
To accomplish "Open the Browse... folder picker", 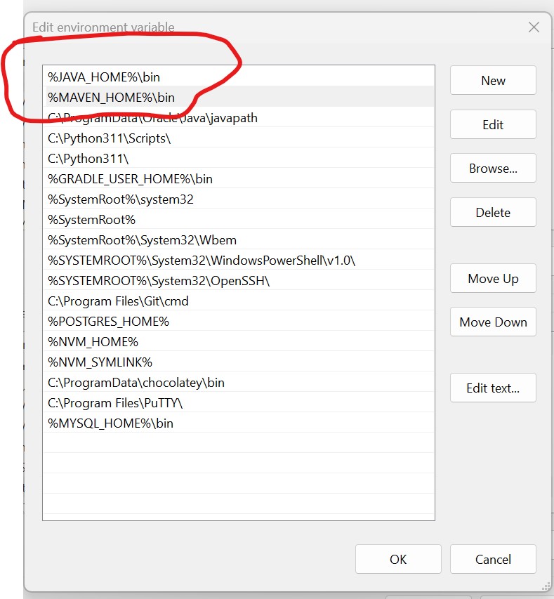I will (493, 169).
